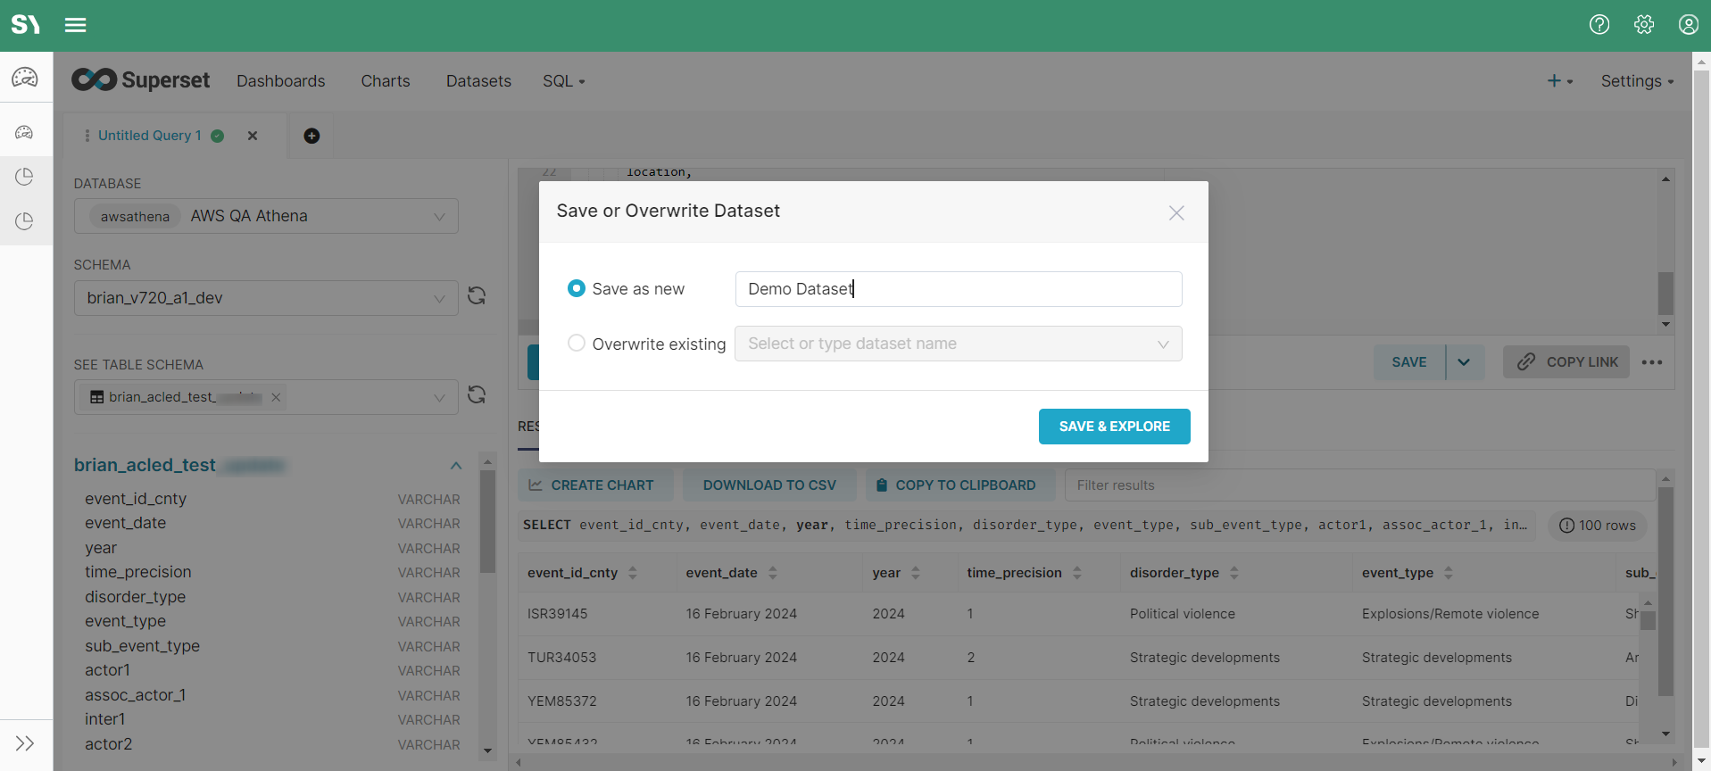Switch to Untitled Query 1 tab
1711x771 pixels.
click(x=149, y=136)
